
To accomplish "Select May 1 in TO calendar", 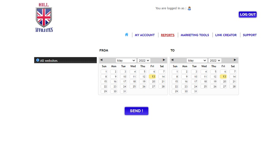I will (175, 72).
